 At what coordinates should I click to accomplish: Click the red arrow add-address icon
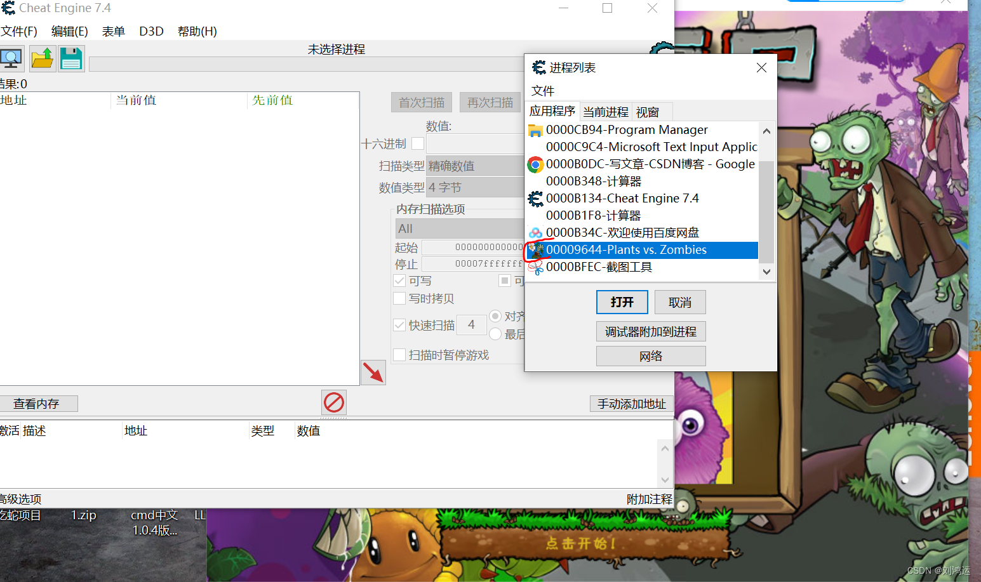(x=373, y=373)
